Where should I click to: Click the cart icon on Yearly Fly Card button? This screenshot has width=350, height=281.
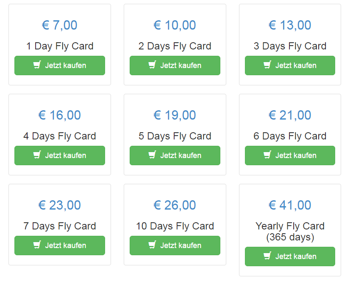click(x=267, y=256)
